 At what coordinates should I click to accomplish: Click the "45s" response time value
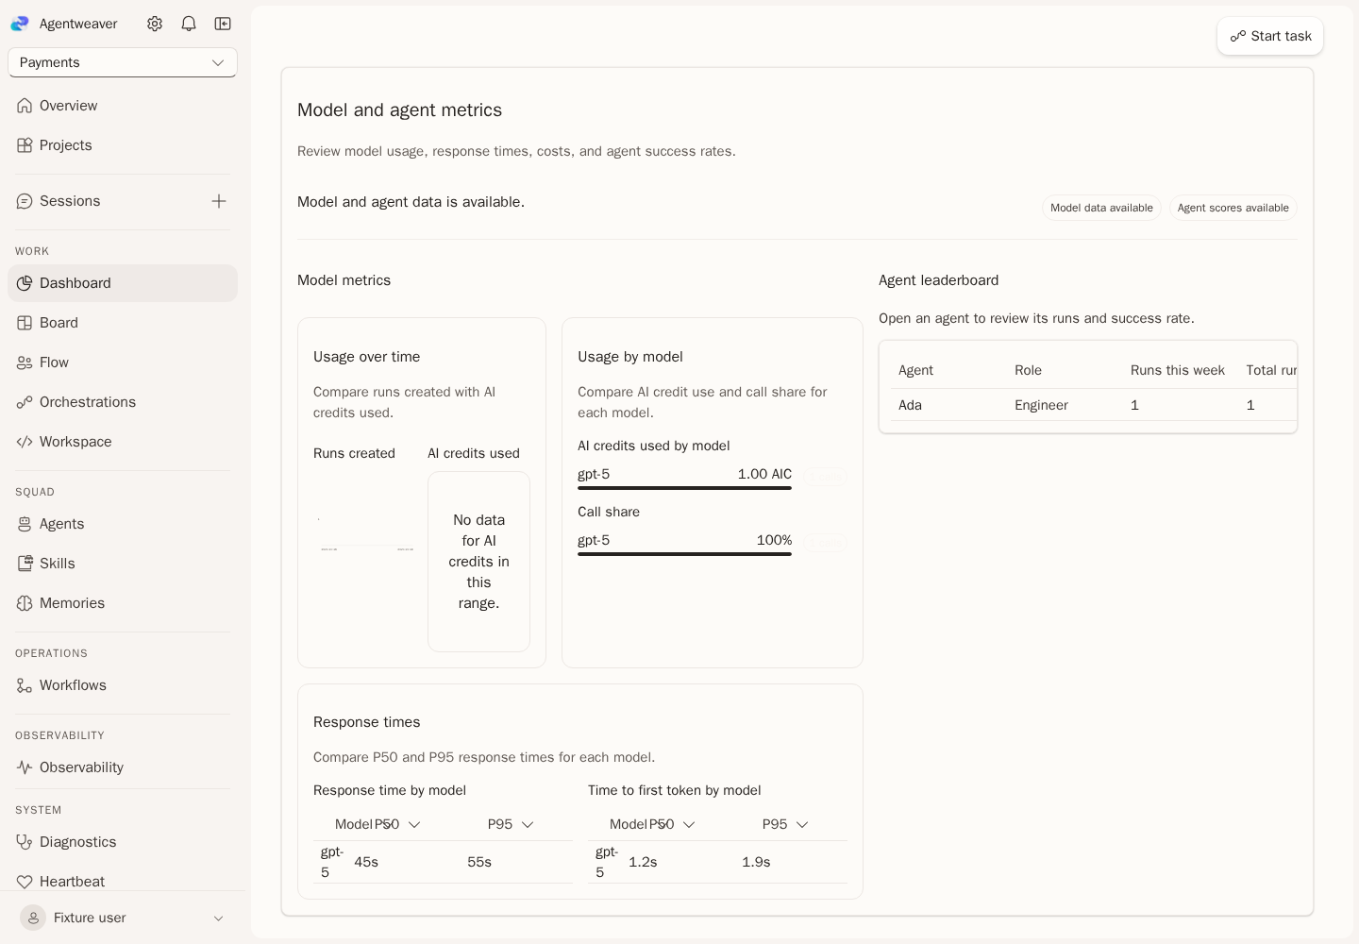(366, 862)
